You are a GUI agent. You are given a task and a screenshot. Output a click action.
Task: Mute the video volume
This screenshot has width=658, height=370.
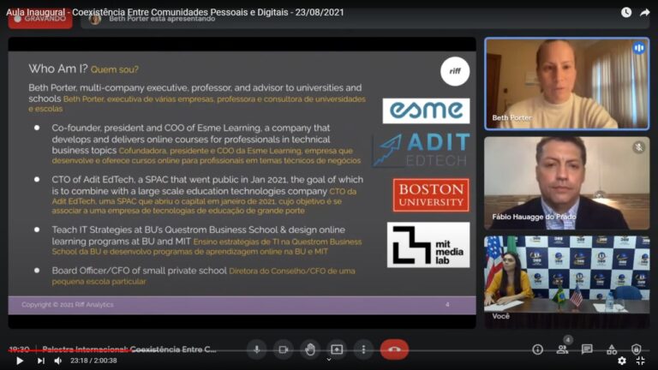tap(58, 361)
